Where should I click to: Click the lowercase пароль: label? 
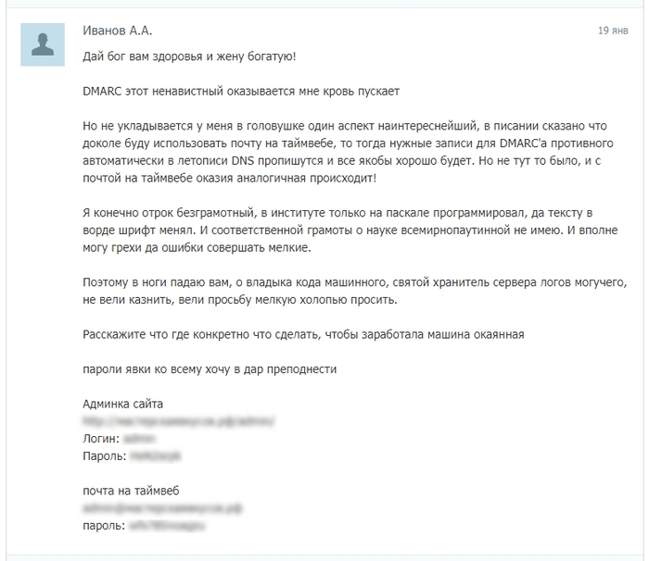[104, 526]
